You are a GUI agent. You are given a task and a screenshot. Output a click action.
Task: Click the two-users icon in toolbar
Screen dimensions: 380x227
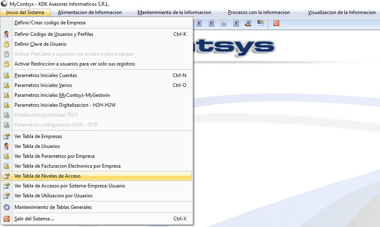point(261,23)
